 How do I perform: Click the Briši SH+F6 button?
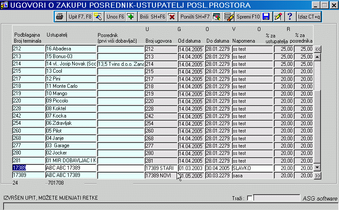152,17
